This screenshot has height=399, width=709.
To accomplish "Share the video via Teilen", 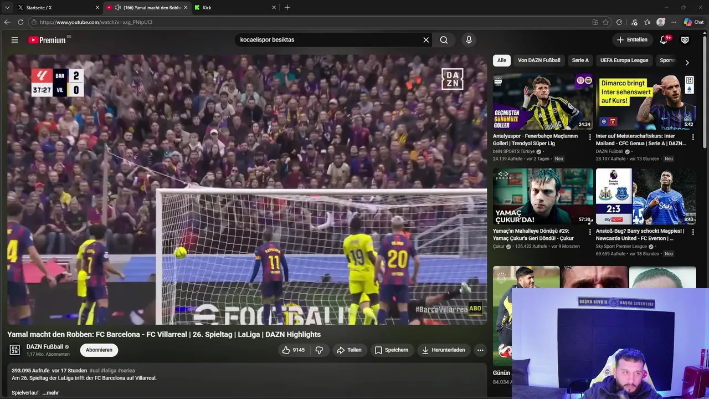I will (x=349, y=350).
